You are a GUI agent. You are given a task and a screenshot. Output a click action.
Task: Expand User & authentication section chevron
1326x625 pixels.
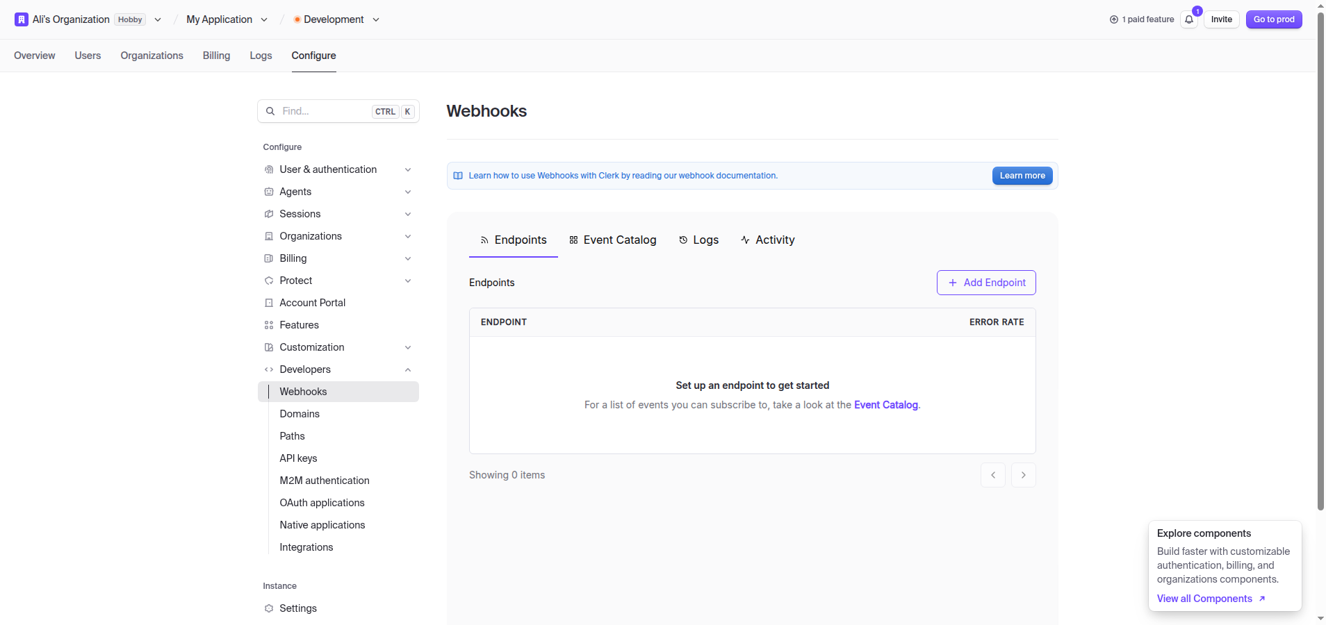pos(408,169)
